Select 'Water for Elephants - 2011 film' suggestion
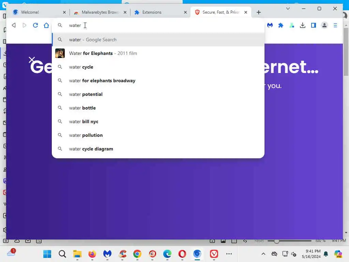 [158, 53]
